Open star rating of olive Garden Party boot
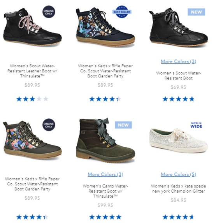Screen dimensions: 214x223 (32, 217)
